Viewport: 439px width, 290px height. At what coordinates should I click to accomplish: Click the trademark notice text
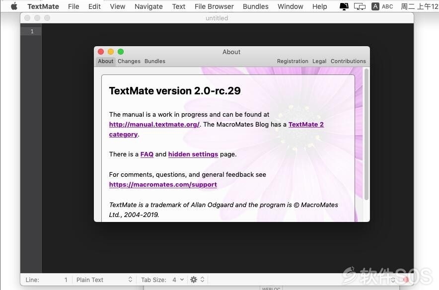coord(223,210)
